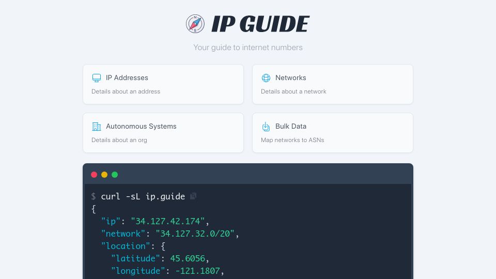
Task: Click the building icon for Autonomous Systems
Action: [x=97, y=127]
